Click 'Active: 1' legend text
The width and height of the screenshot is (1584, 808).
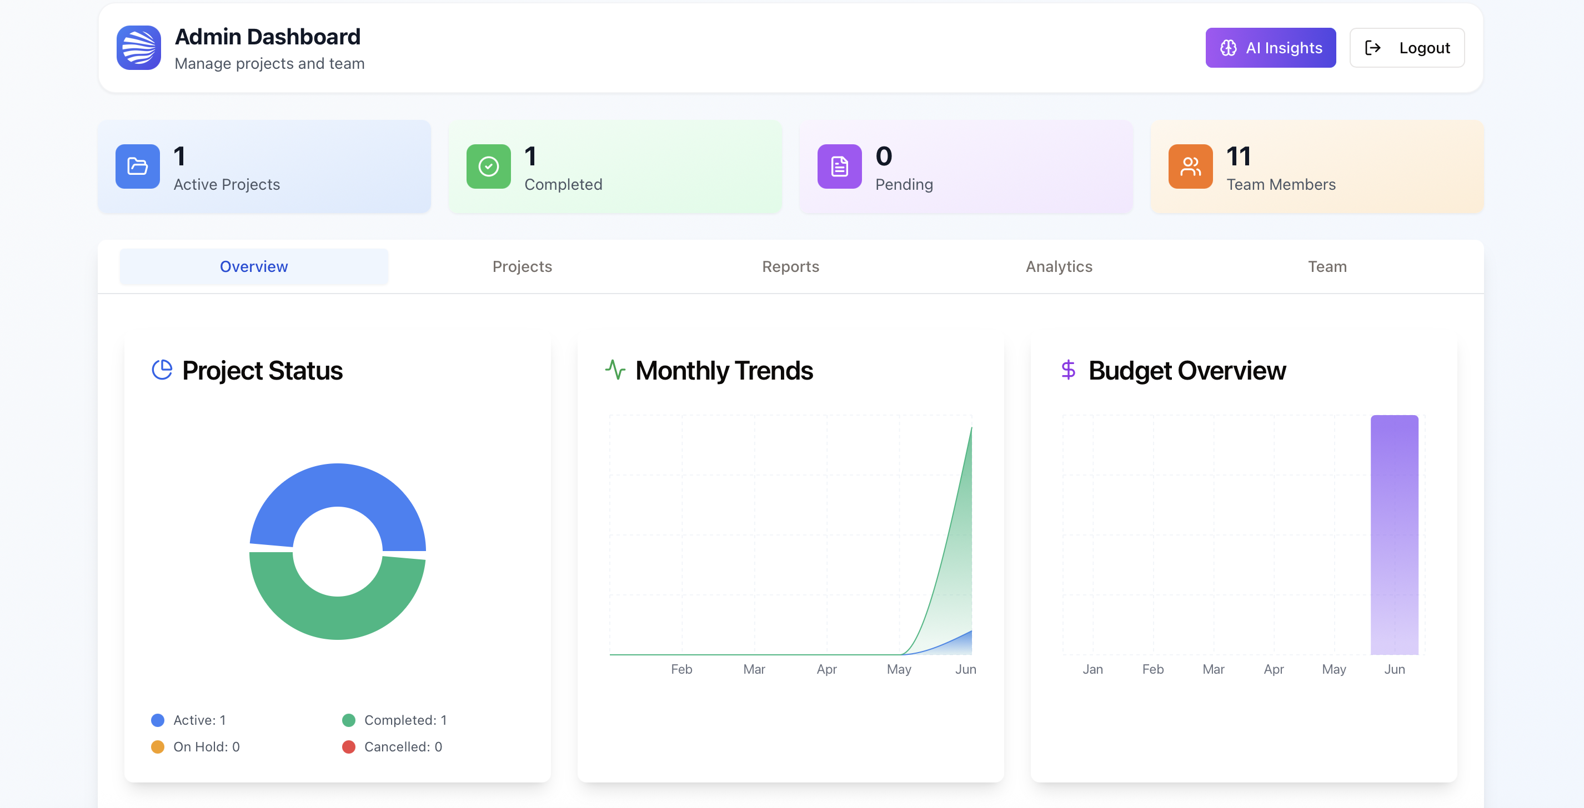point(199,720)
